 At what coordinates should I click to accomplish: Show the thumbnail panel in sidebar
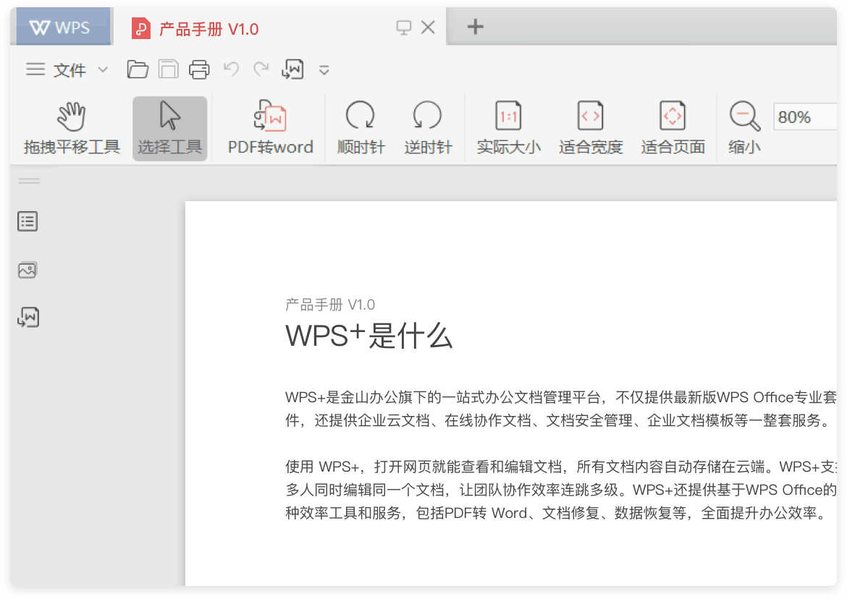(28, 270)
